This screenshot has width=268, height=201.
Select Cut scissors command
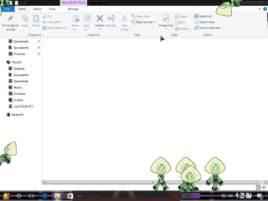pyautogui.click(x=47, y=16)
